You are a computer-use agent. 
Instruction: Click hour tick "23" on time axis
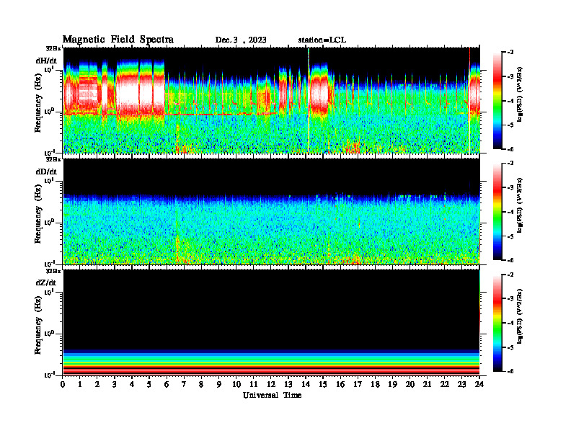click(x=461, y=384)
